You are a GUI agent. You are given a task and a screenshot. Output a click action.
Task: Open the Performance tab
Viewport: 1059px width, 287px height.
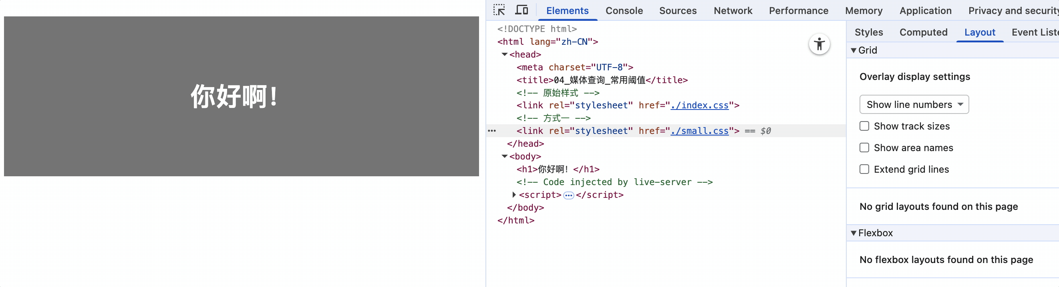click(x=798, y=11)
